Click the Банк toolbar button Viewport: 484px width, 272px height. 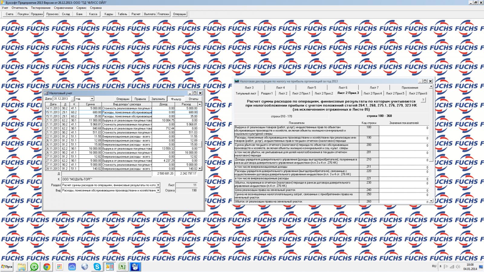(x=80, y=14)
